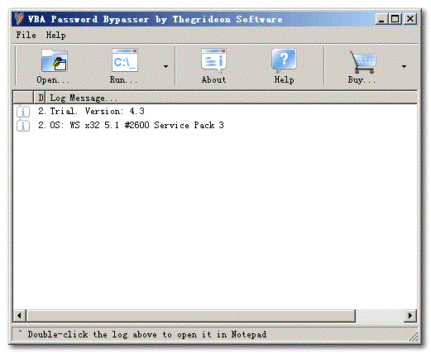Screen dimensions: 431x354
Task: Select the 'Trial. Version: 4.3' log entry
Action: (x=215, y=112)
